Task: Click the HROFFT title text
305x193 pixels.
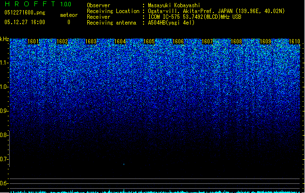Action: [x=30, y=4]
